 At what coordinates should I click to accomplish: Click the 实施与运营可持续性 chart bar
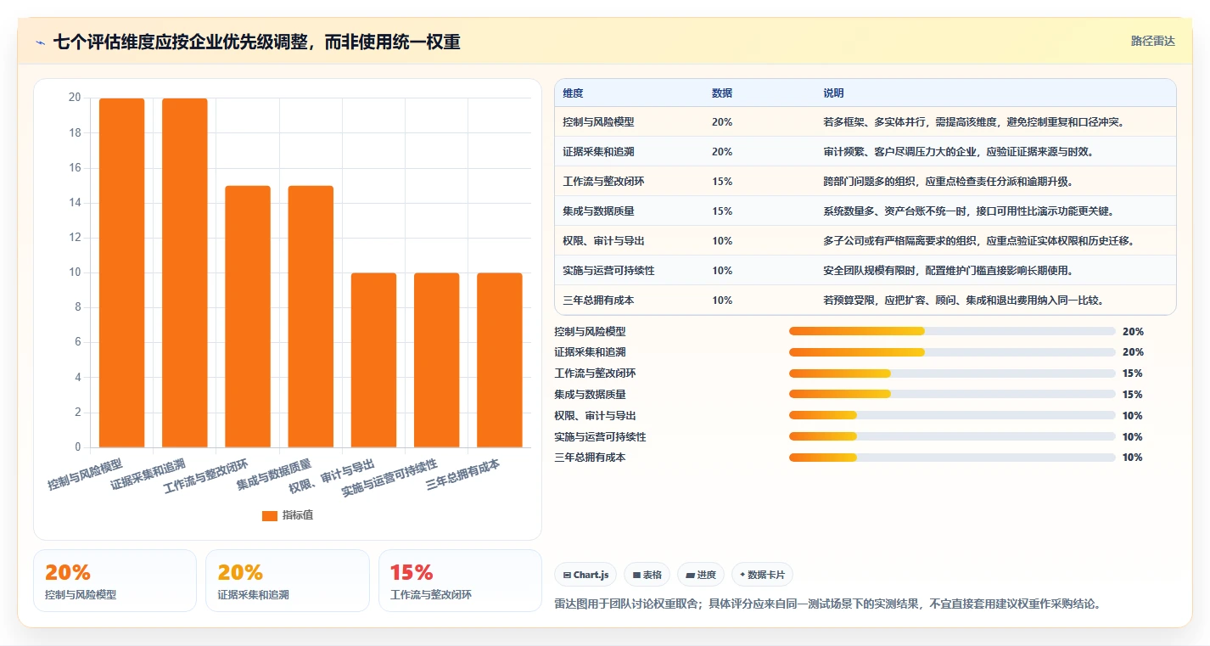[x=436, y=360]
